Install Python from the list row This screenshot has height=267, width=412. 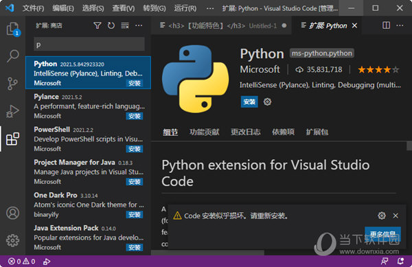pyautogui.click(x=135, y=83)
